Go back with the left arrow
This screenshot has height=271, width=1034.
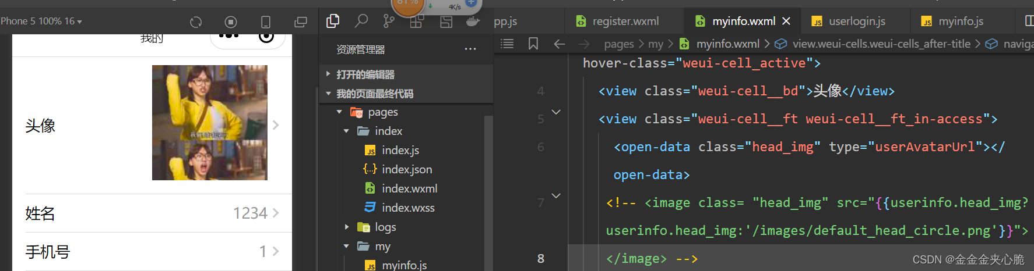click(560, 44)
